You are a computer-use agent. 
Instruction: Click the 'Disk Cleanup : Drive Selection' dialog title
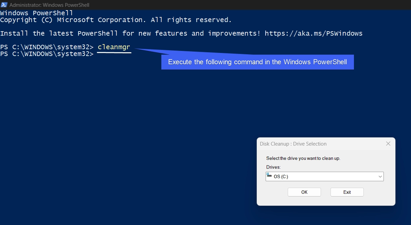point(293,144)
